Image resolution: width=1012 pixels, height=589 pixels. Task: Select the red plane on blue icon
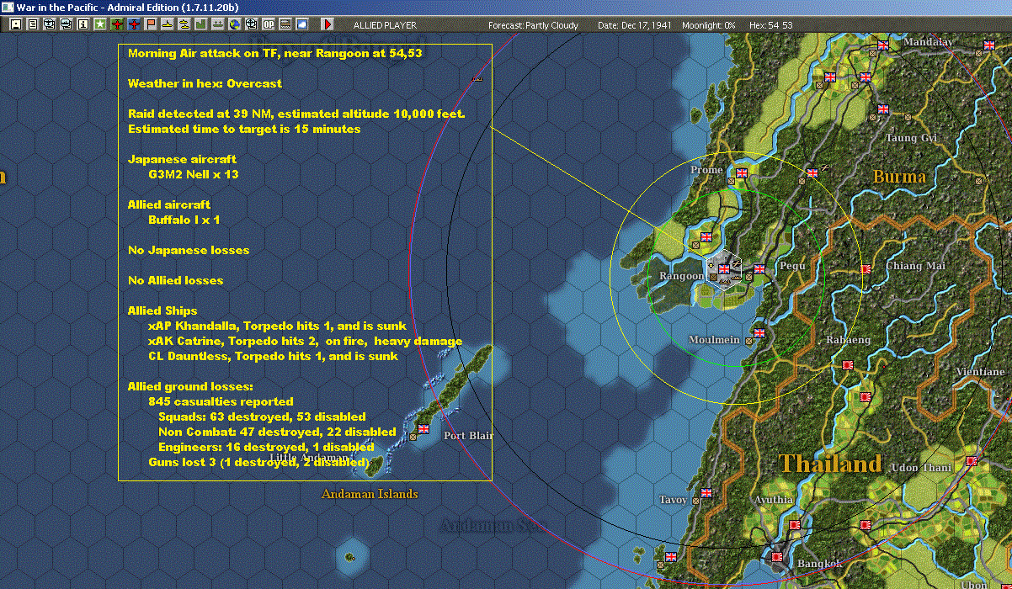click(x=134, y=24)
